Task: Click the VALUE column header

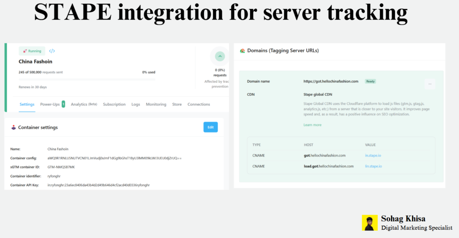Action: 370,145
